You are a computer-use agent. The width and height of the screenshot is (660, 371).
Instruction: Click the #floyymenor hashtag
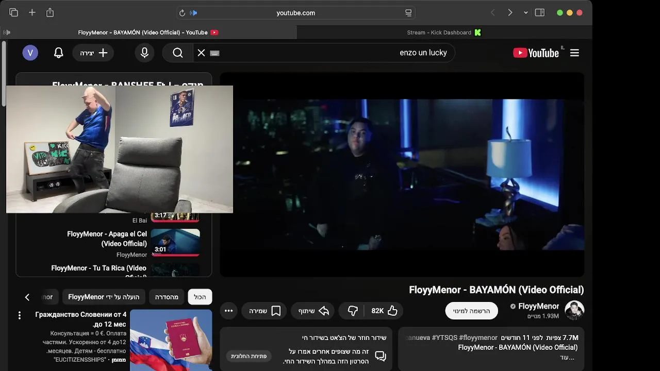478,338
